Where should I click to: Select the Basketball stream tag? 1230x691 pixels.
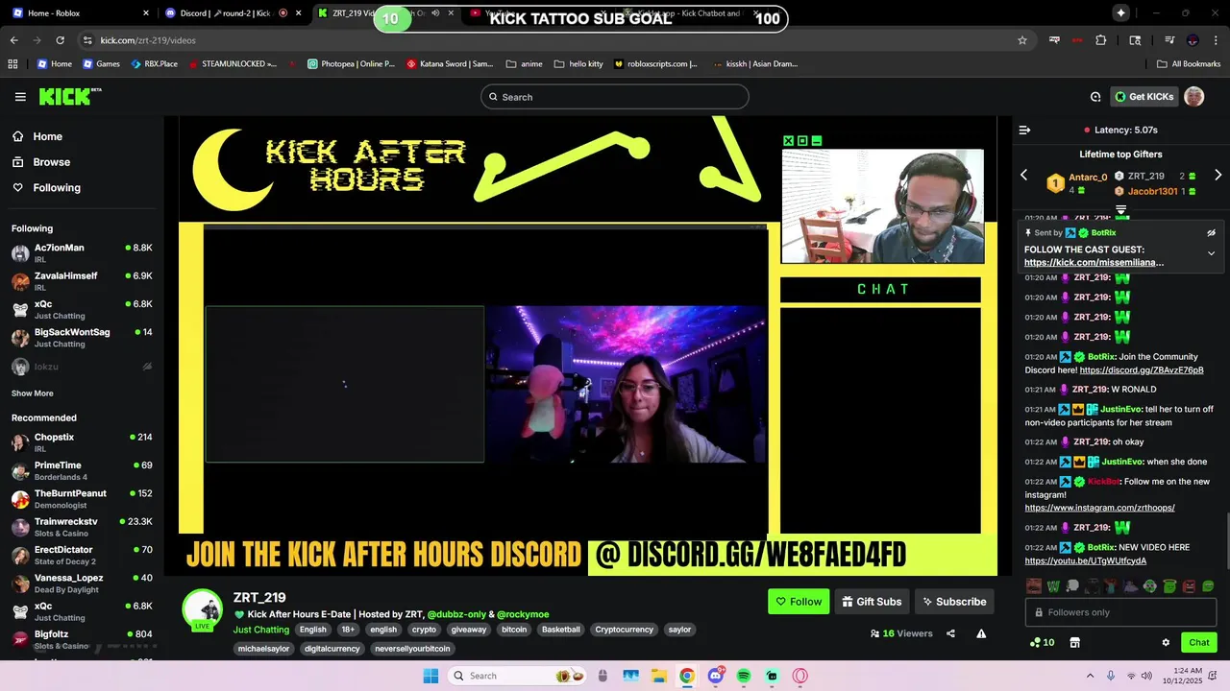point(561,630)
